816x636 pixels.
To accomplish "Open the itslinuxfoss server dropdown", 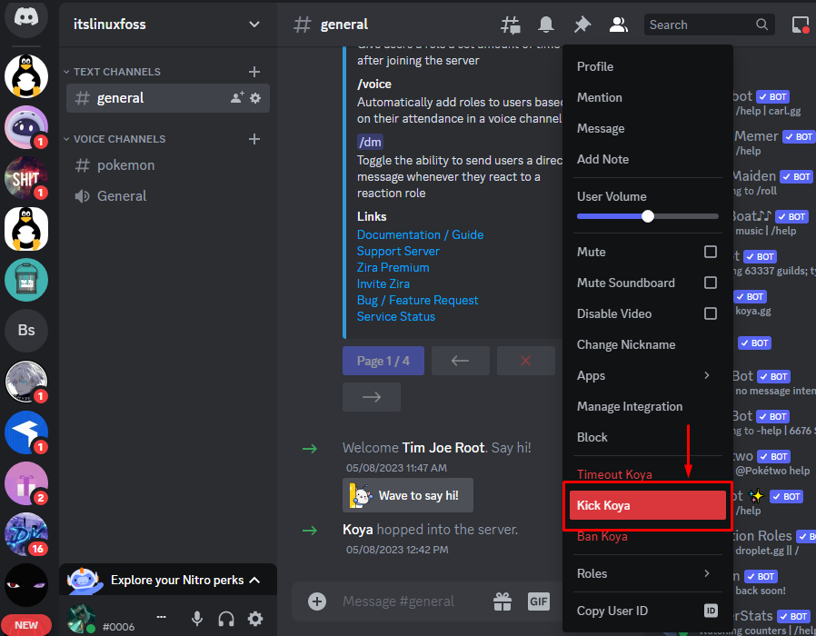I will pyautogui.click(x=254, y=25).
